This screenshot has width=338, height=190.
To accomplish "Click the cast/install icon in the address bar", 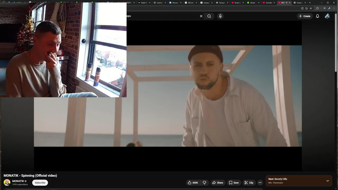I will click(x=307, y=8).
